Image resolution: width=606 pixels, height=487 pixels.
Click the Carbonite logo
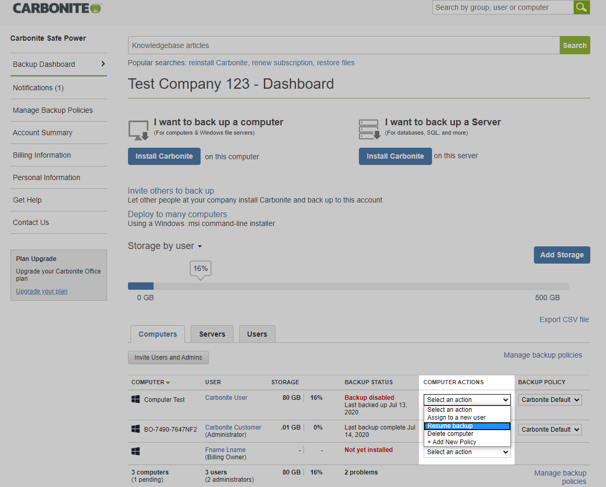tap(57, 8)
